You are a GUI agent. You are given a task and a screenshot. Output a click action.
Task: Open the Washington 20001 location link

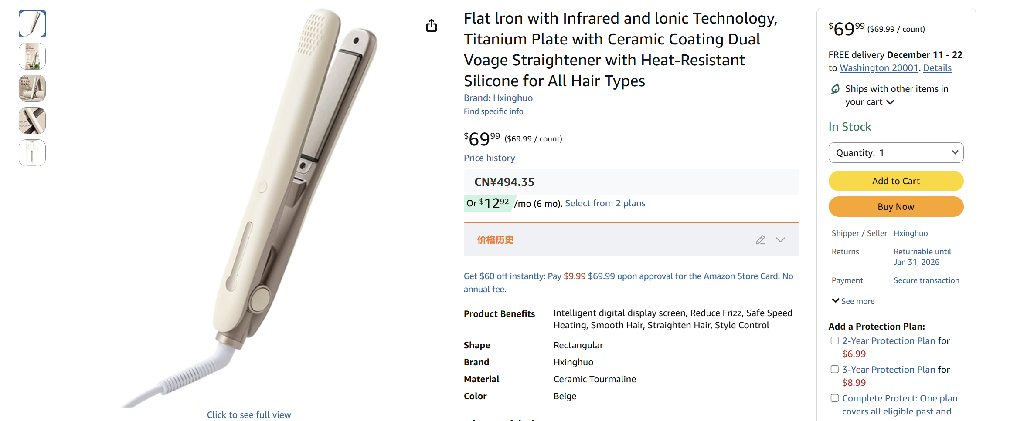click(x=878, y=68)
